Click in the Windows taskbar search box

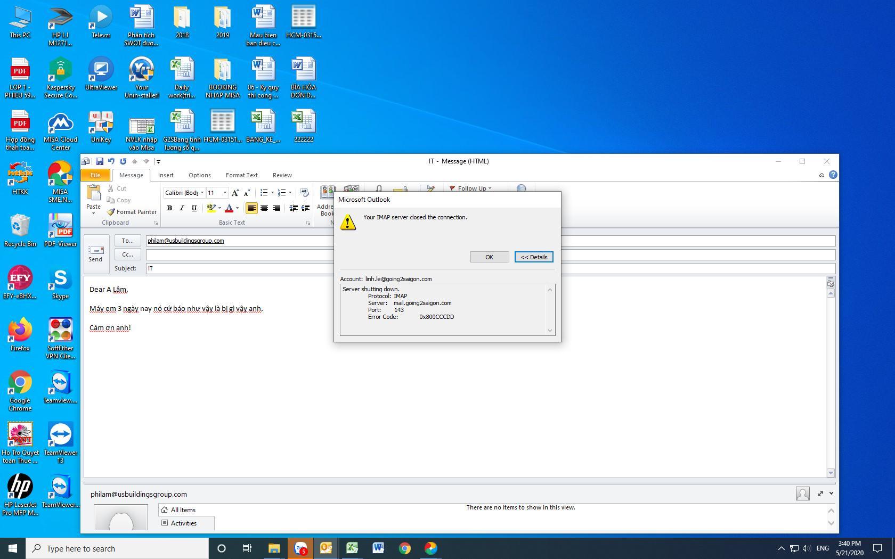[x=117, y=548]
